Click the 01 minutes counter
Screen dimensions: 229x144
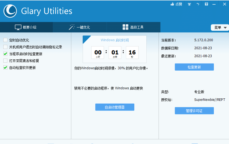click(x=115, y=52)
